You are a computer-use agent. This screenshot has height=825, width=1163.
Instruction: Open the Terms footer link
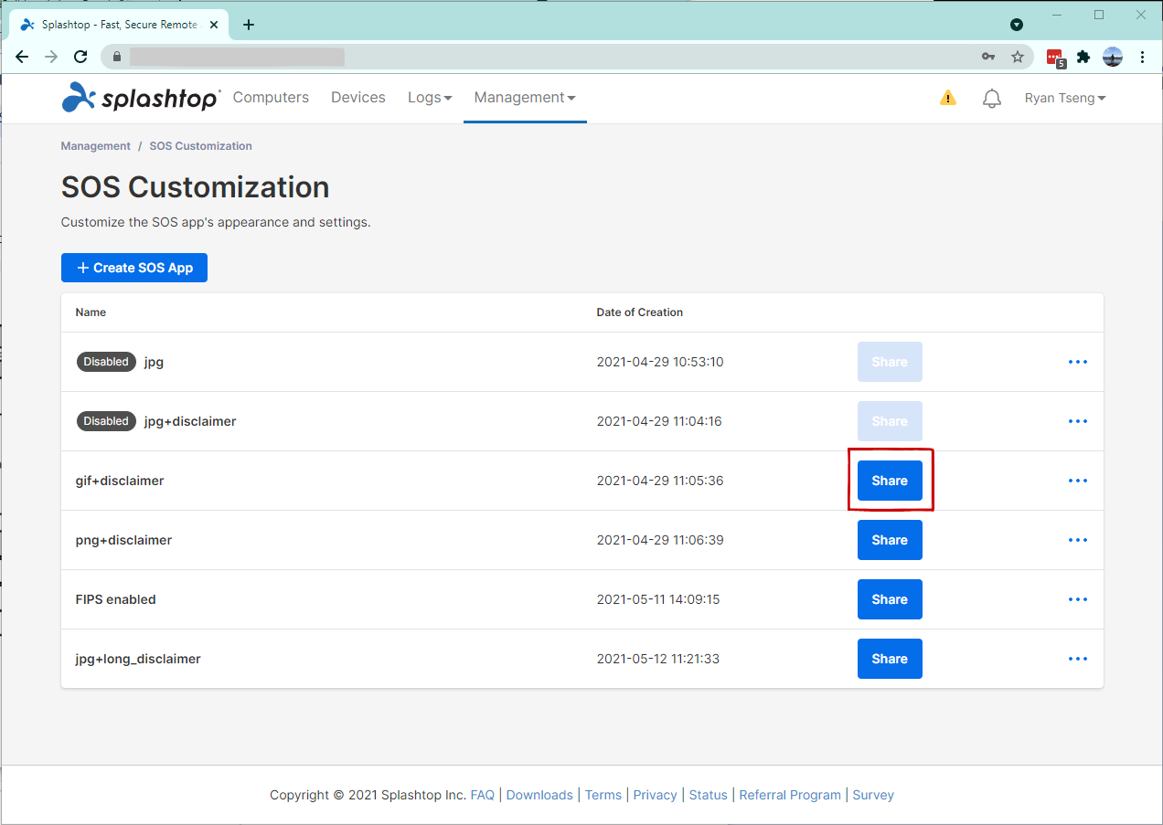click(x=603, y=795)
